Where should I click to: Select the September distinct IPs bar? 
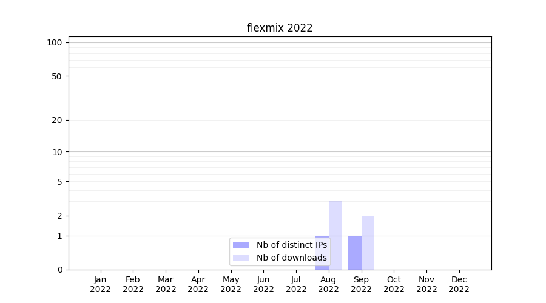pyautogui.click(x=355, y=253)
